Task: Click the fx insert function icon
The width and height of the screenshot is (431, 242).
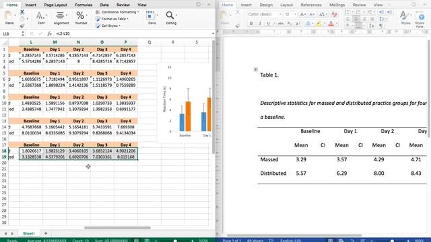Action: 49,34
